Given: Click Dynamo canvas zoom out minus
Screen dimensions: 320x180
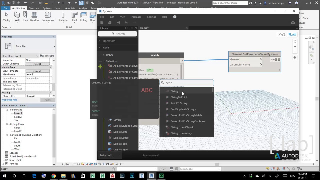Looking at the screenshot, I should pos(295,51).
